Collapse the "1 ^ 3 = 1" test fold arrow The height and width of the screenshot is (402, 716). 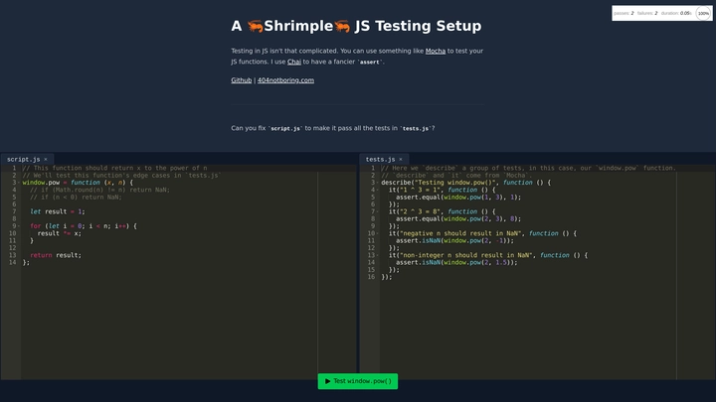pos(377,190)
